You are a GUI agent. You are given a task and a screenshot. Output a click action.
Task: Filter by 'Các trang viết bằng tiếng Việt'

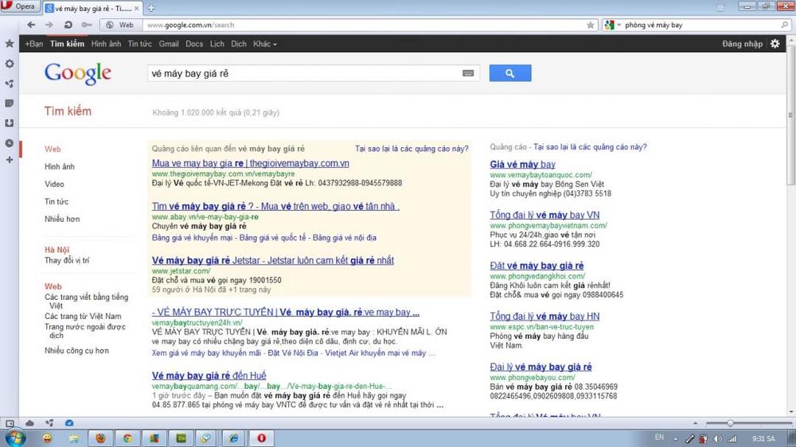[x=86, y=301]
